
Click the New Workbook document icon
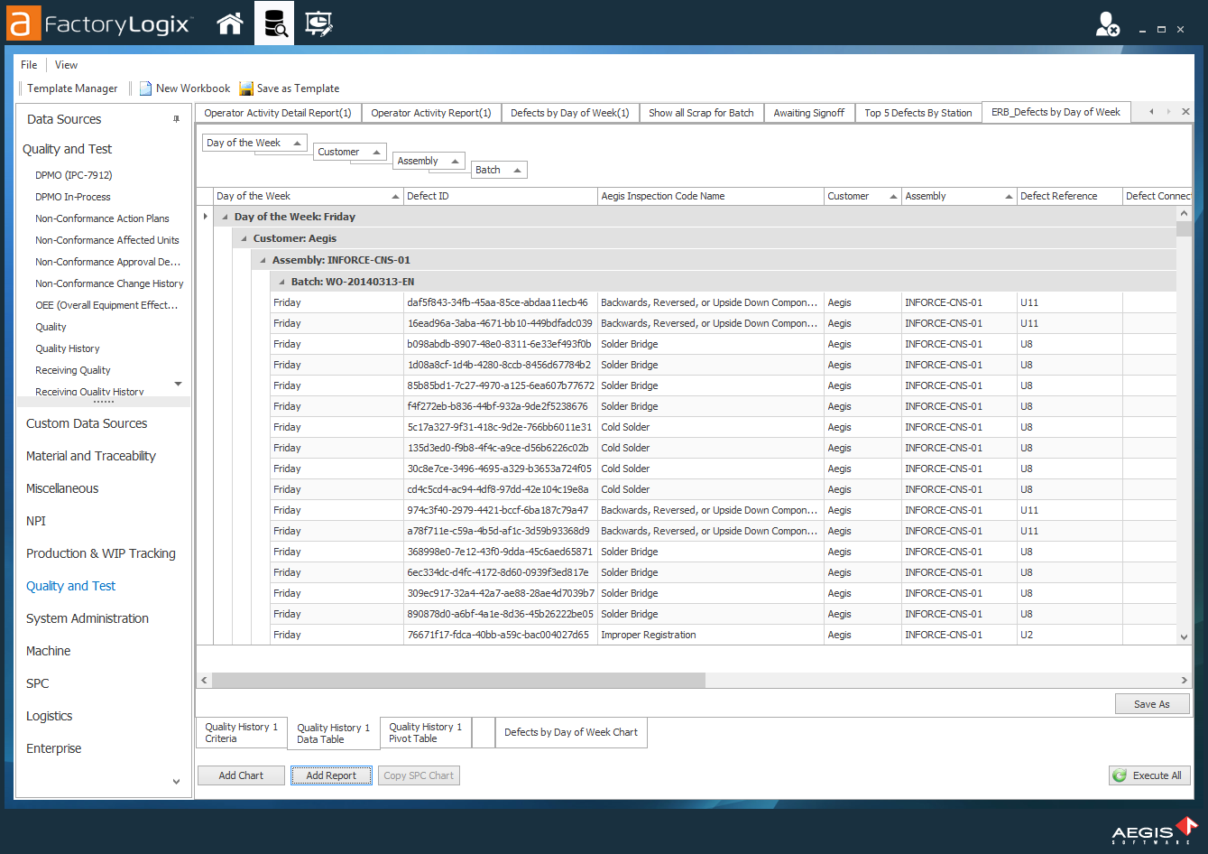(144, 88)
